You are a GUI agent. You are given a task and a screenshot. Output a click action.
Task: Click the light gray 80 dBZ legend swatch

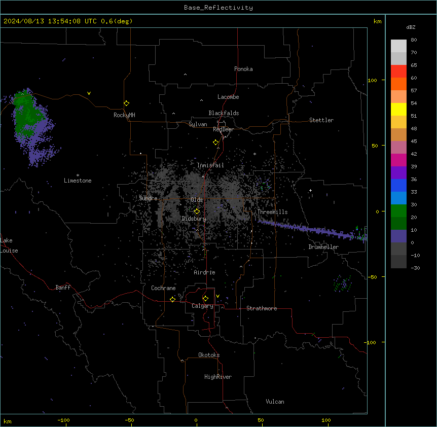click(x=398, y=46)
